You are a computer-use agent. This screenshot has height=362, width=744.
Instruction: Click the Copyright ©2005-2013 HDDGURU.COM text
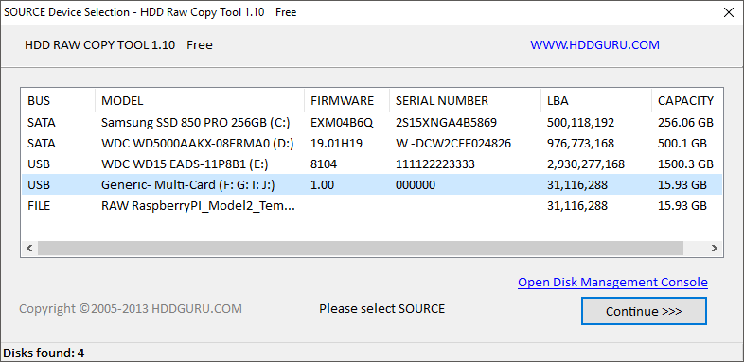pyautogui.click(x=131, y=309)
